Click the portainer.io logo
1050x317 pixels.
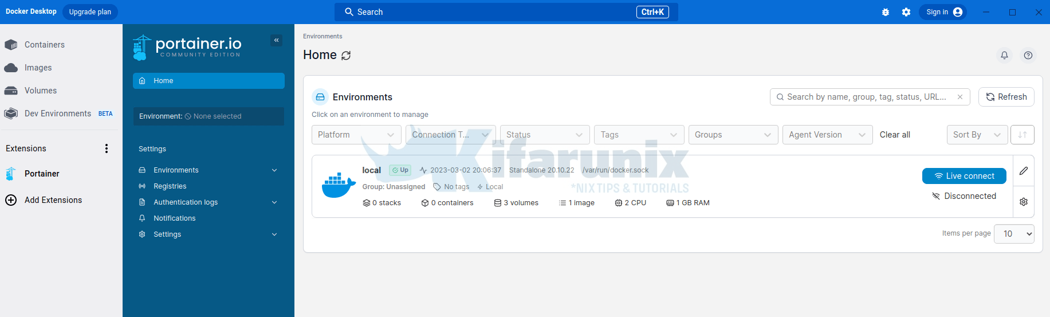pyautogui.click(x=187, y=47)
